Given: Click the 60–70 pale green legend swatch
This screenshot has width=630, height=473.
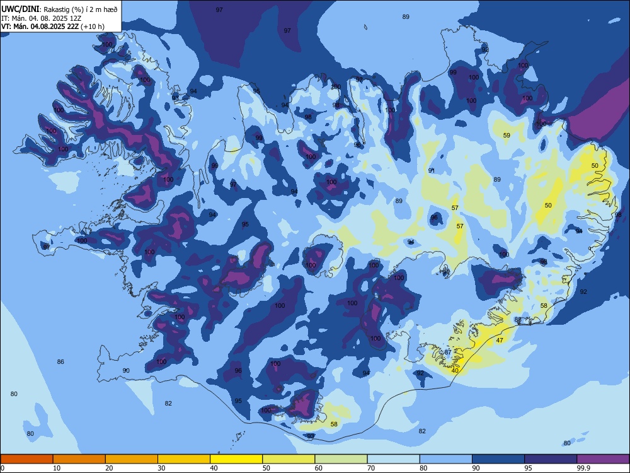Looking at the screenshot, I should coord(341,459).
